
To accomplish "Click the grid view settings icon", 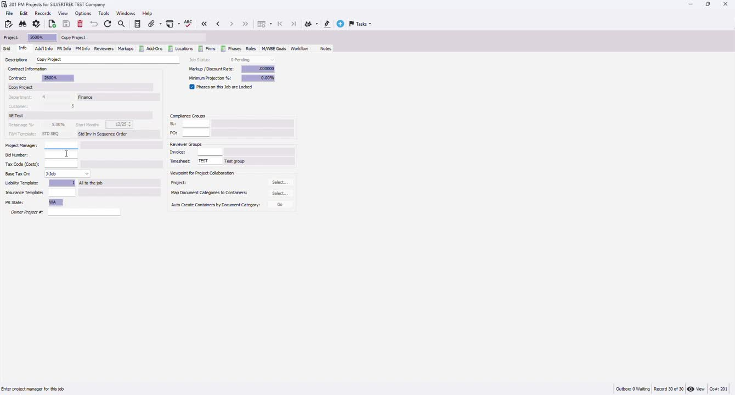I will tap(262, 24).
